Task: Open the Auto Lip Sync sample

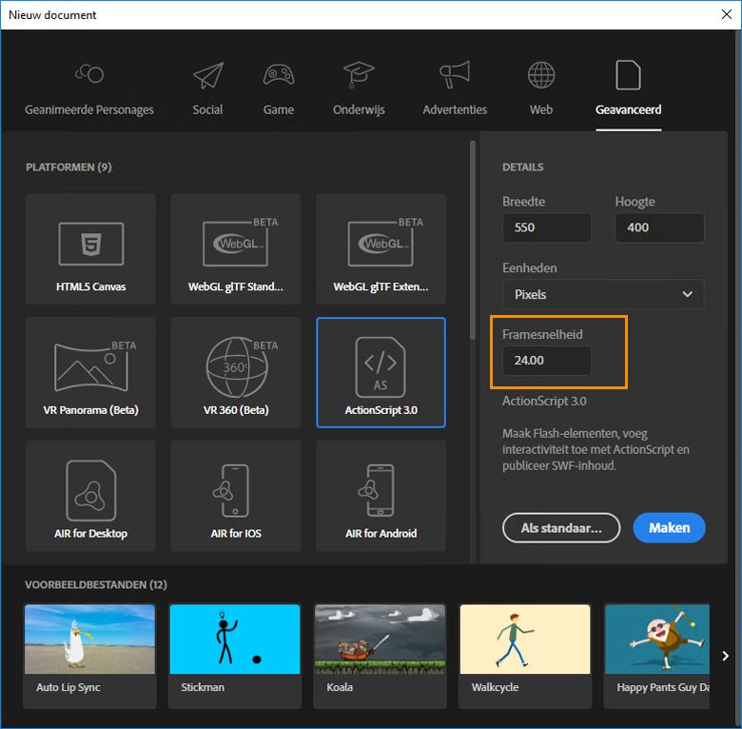Action: point(90,656)
